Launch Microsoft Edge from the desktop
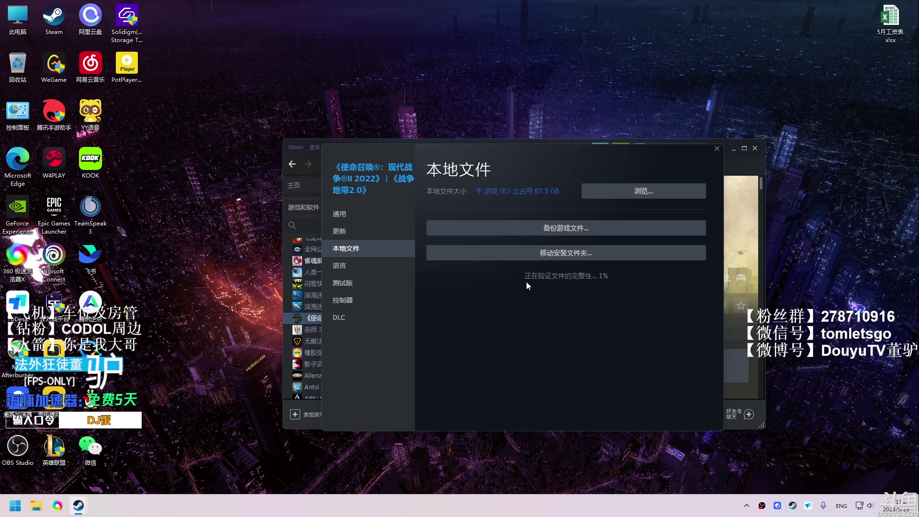Image resolution: width=919 pixels, height=517 pixels. [x=18, y=167]
